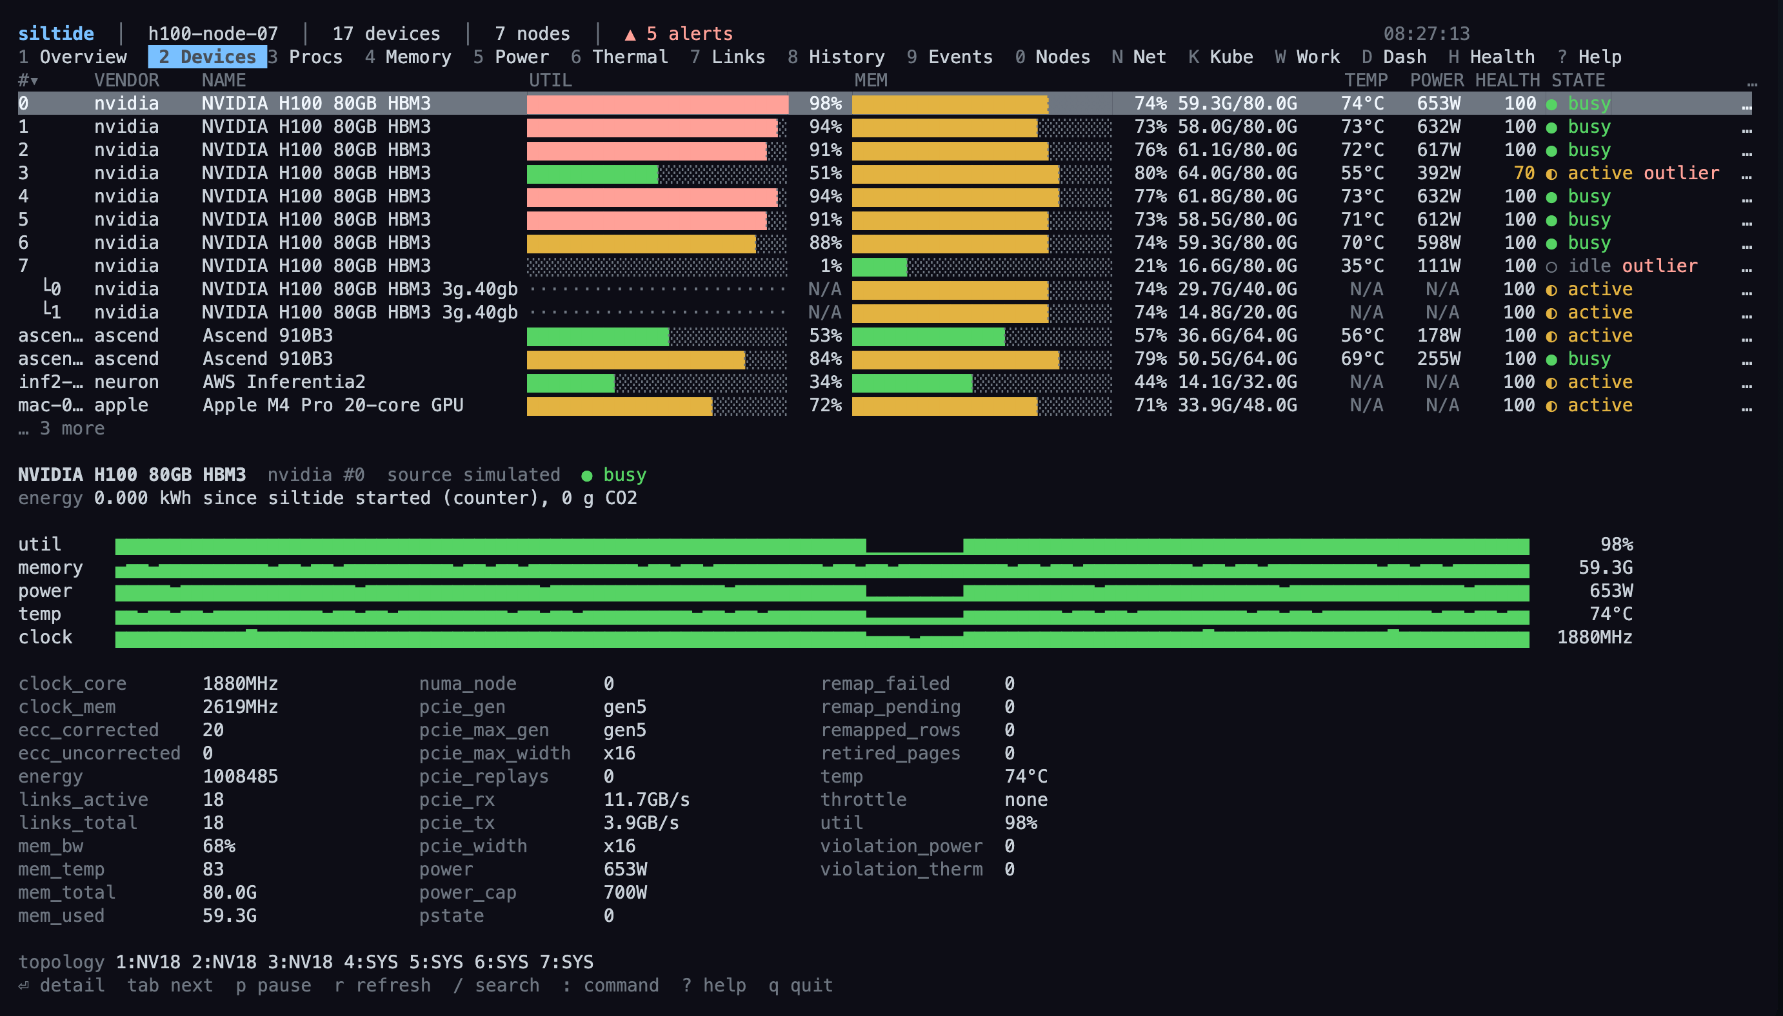Viewport: 1783px width, 1016px height.
Task: Open the 1 Overview tab
Action: [x=73, y=57]
